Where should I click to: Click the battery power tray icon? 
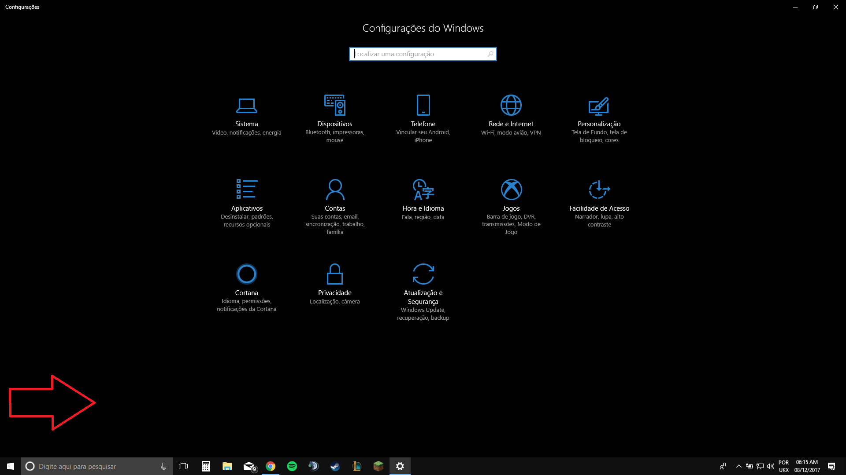(750, 466)
